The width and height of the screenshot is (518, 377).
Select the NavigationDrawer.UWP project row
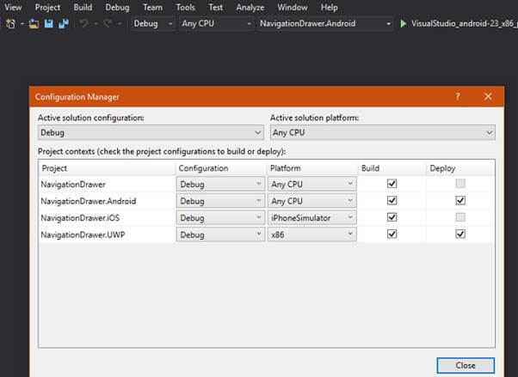pos(267,234)
